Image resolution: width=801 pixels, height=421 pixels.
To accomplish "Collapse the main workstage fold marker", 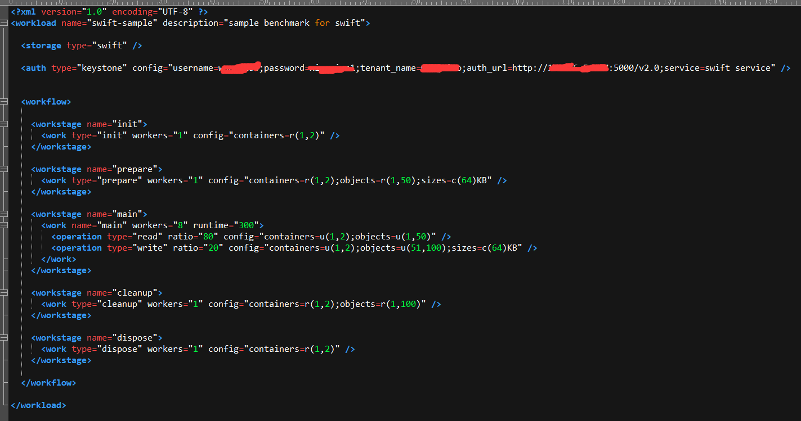I will [x=5, y=214].
